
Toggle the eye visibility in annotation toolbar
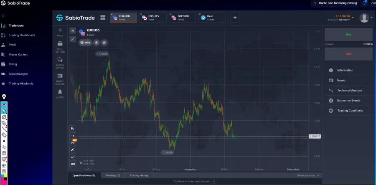(x=4, y=104)
